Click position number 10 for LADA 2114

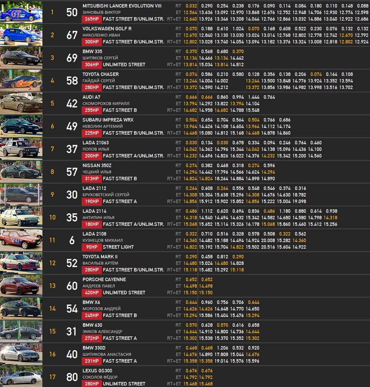tap(52, 217)
